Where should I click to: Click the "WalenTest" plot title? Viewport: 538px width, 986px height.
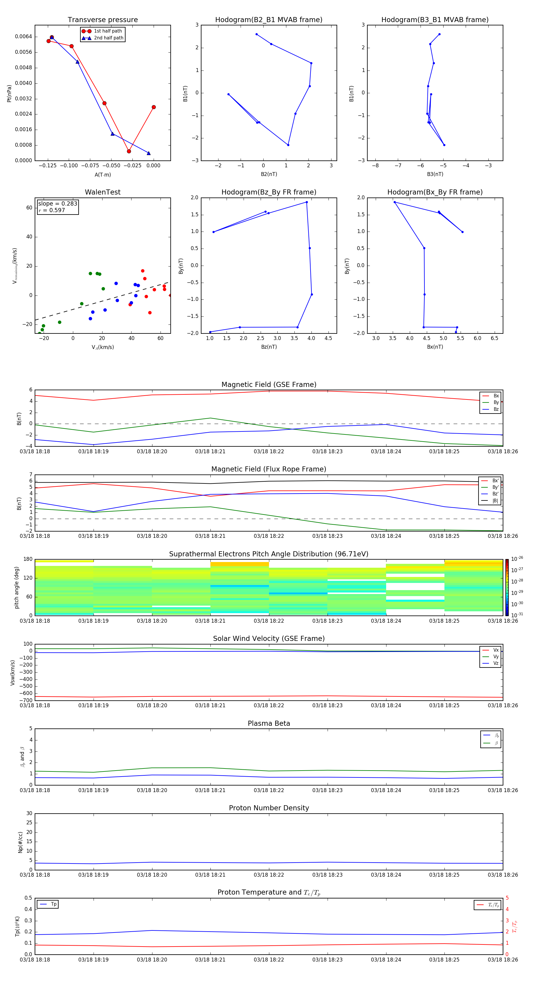pyautogui.click(x=103, y=192)
